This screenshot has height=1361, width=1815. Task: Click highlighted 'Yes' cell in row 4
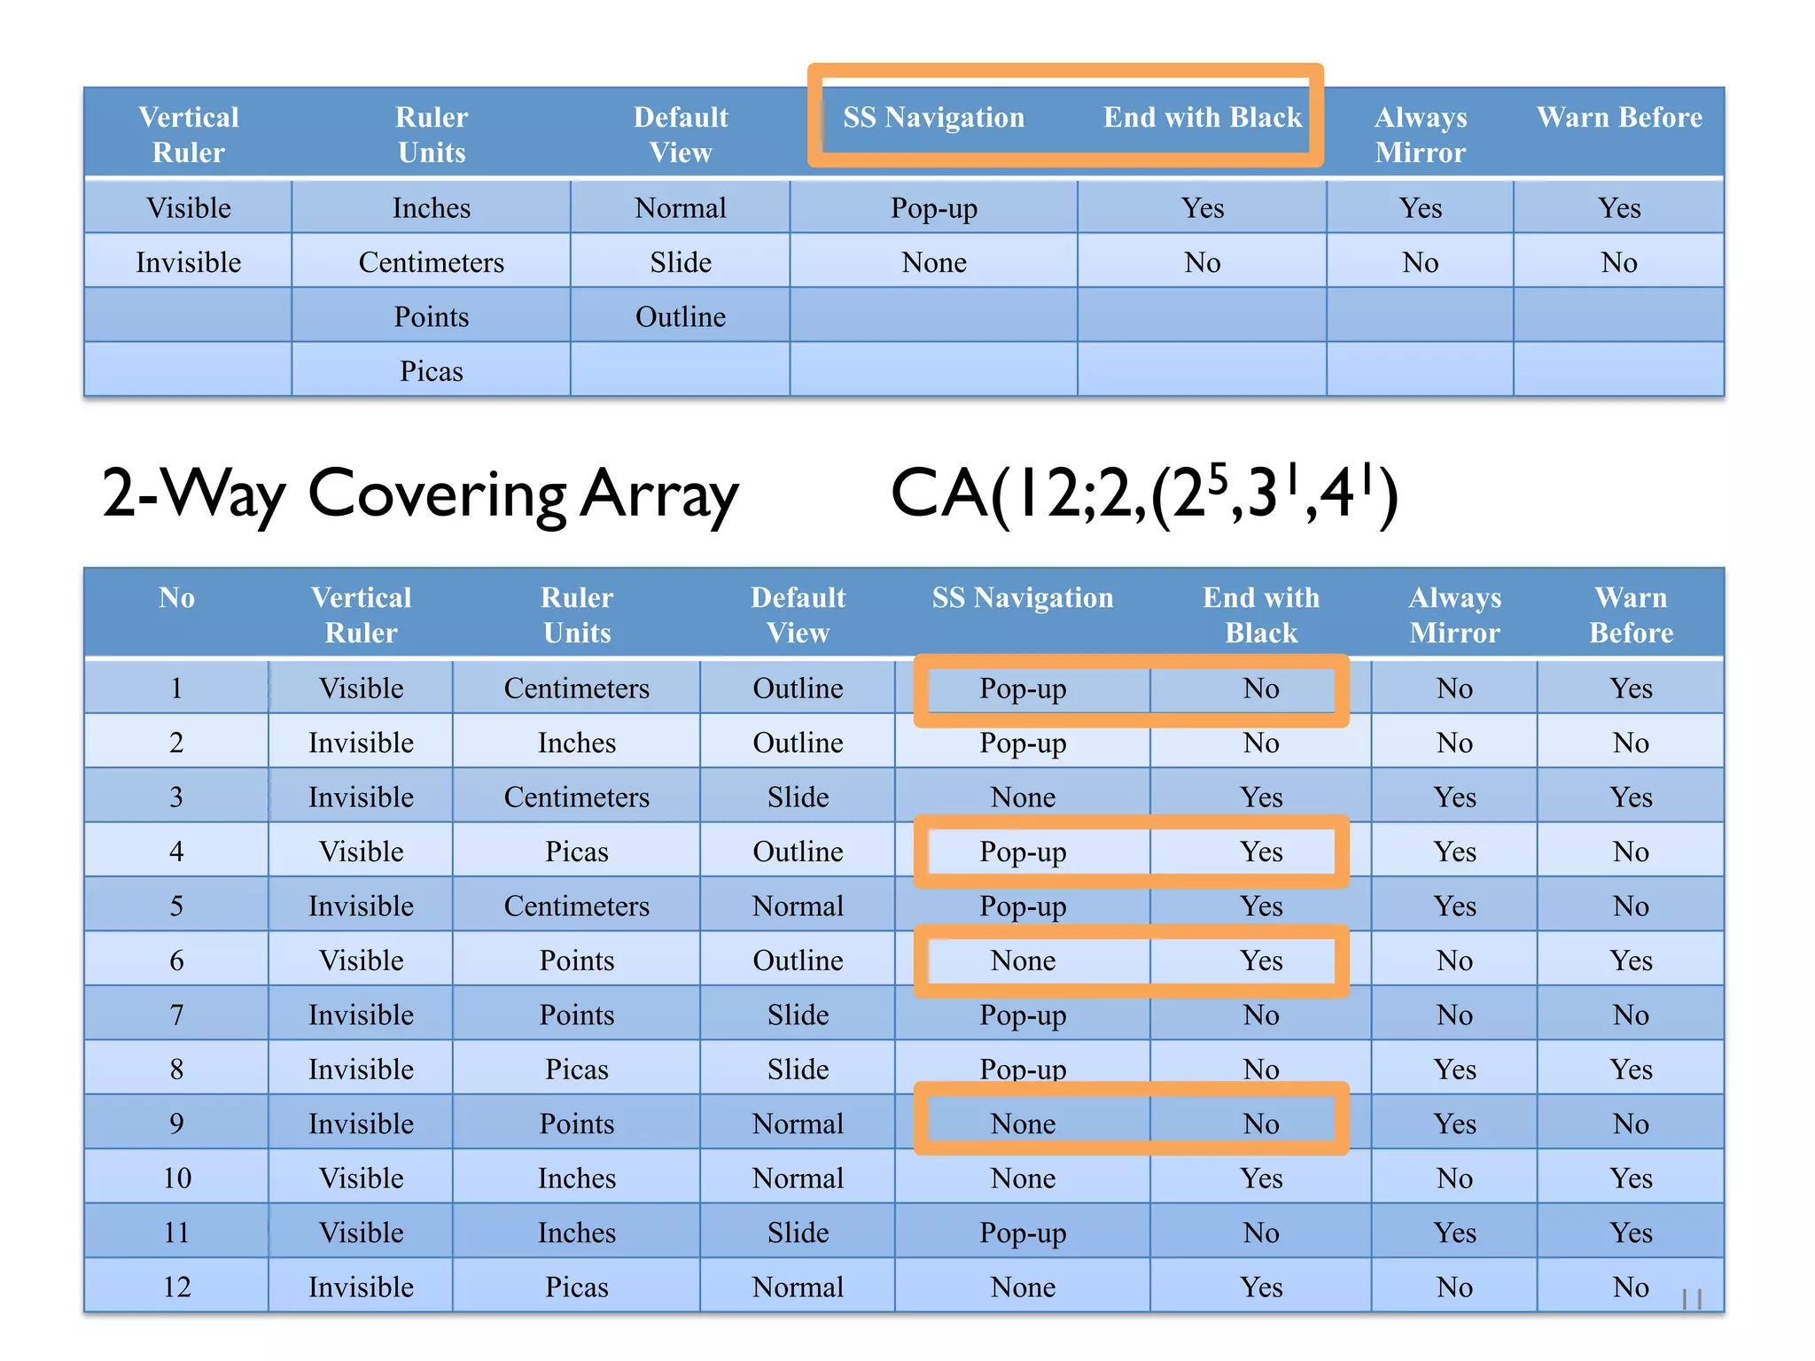click(1260, 852)
